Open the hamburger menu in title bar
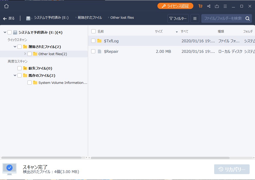Image resolution: width=255 pixels, height=180 pixels. (x=225, y=6)
